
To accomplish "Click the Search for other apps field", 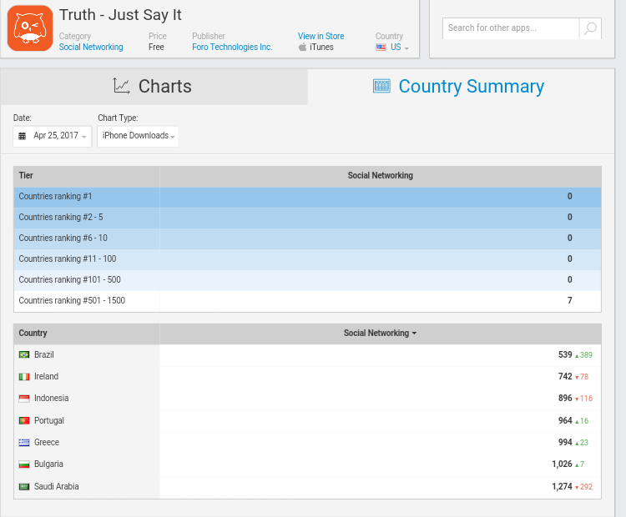I will click(x=510, y=28).
